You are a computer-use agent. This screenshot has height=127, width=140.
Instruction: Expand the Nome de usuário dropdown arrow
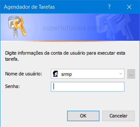(x=120, y=74)
